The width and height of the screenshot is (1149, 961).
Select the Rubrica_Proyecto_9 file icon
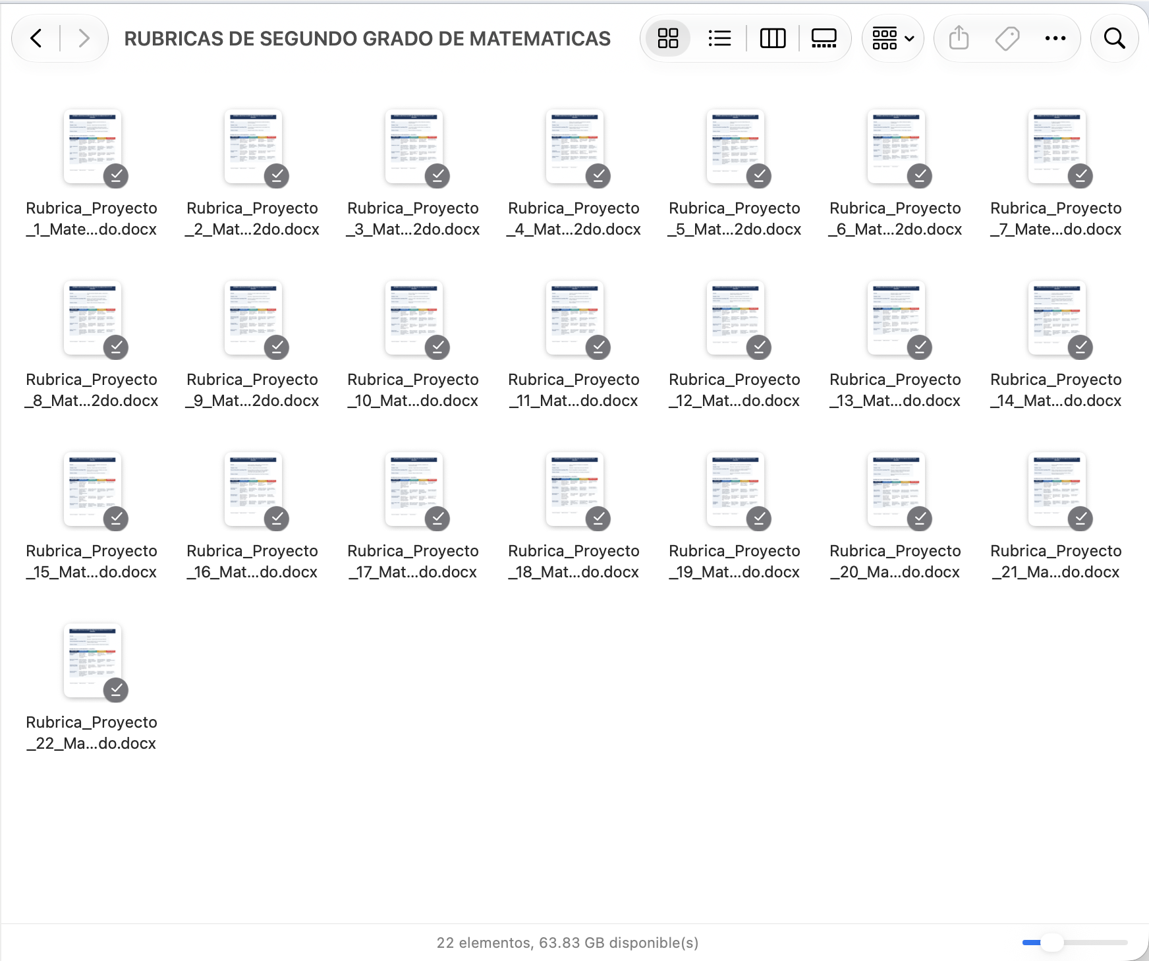pyautogui.click(x=253, y=318)
